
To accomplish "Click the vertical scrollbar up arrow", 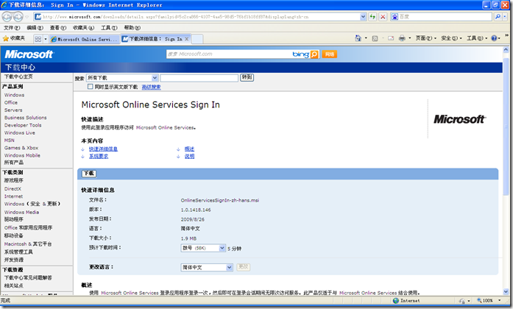I will (506, 50).
